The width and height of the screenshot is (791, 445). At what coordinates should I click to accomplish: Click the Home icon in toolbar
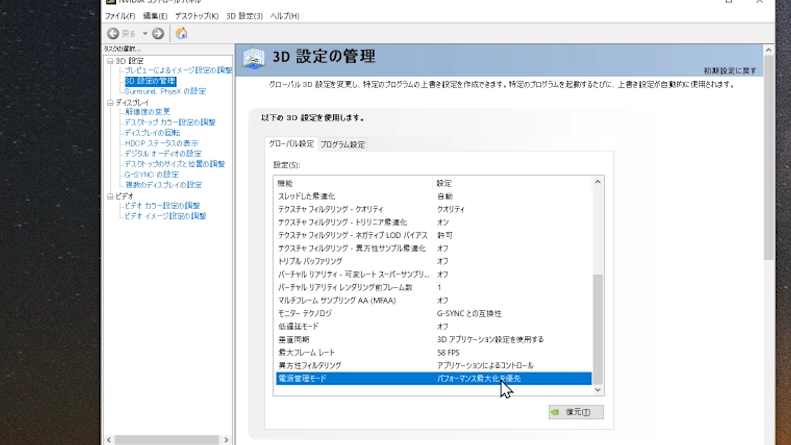click(181, 33)
